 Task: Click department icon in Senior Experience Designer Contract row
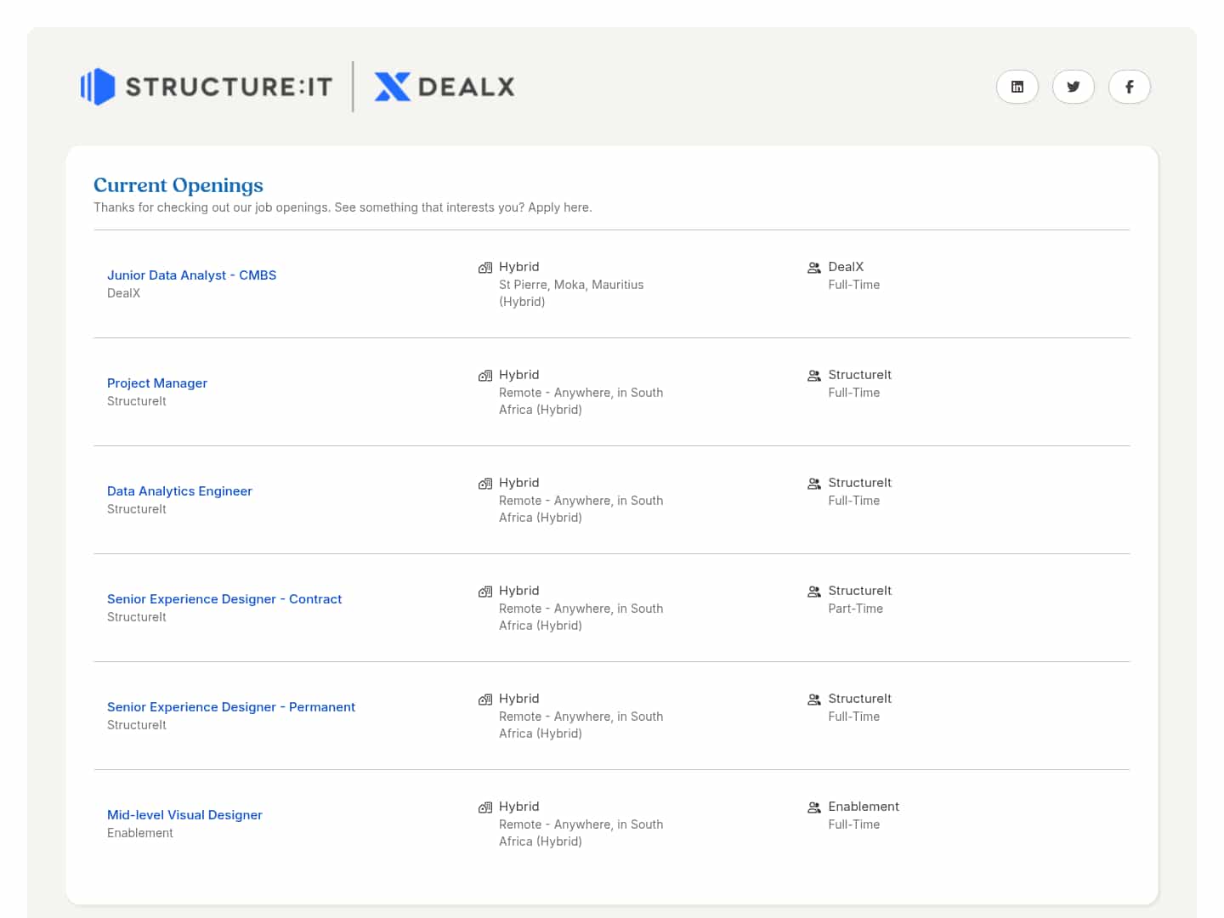pyautogui.click(x=813, y=592)
